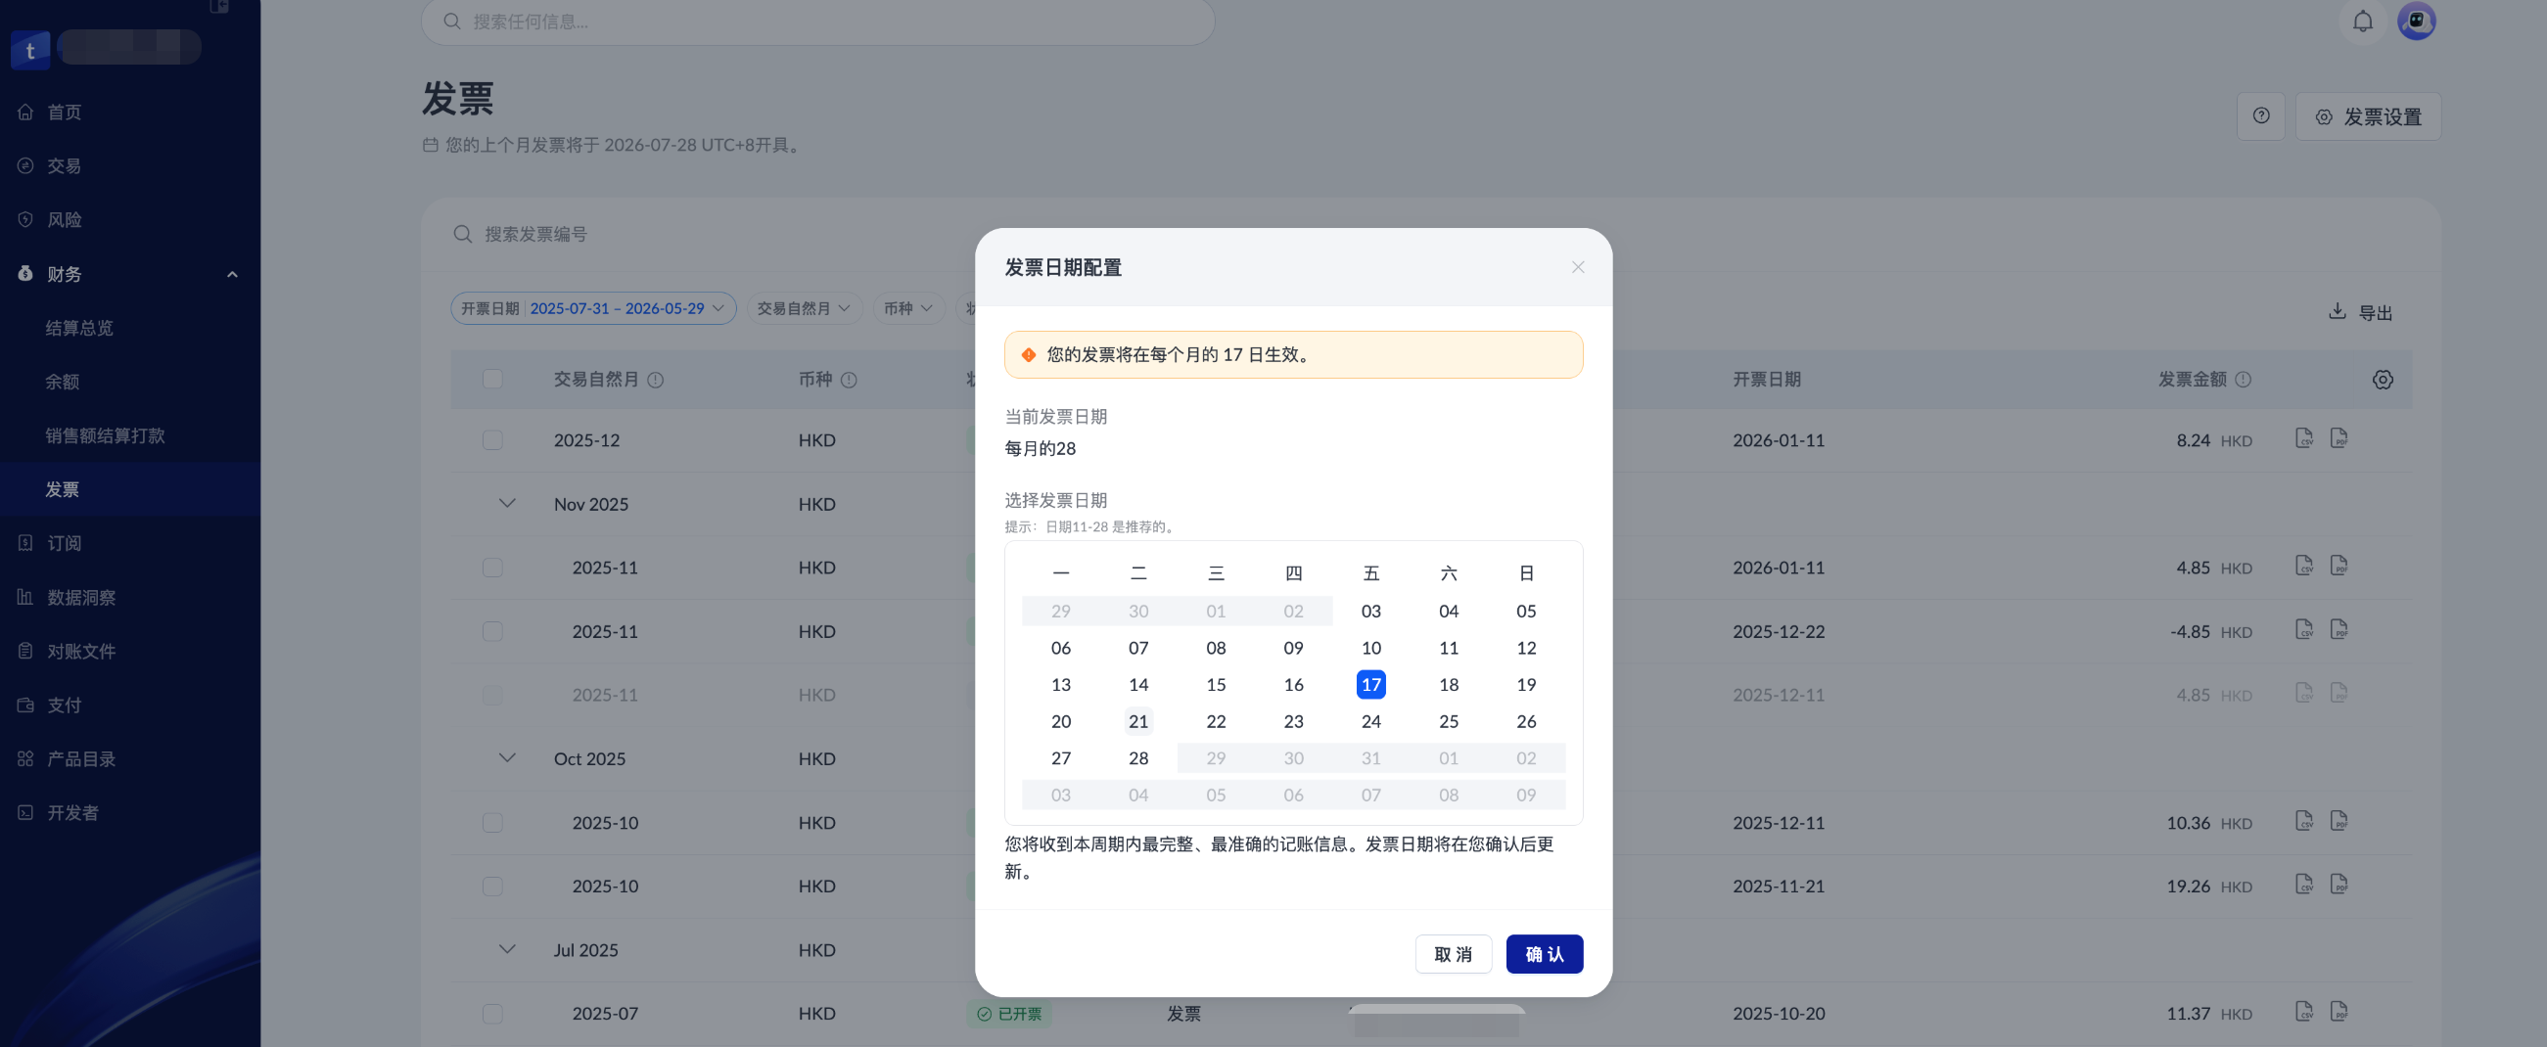Collapse the Nov 2025 group row
The width and height of the screenshot is (2547, 1047).
pyautogui.click(x=507, y=503)
